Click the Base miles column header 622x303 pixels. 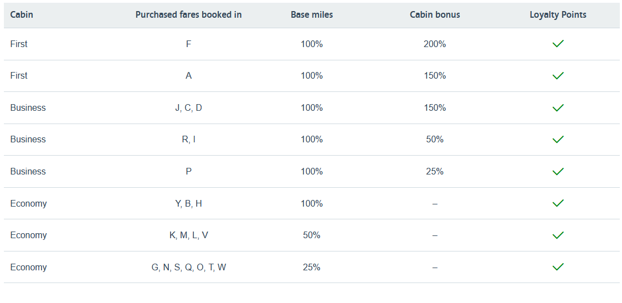pyautogui.click(x=312, y=14)
